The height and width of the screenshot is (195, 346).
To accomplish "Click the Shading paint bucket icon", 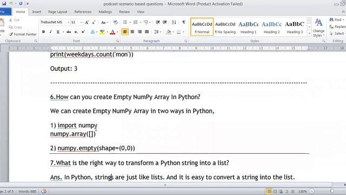I will (169, 32).
